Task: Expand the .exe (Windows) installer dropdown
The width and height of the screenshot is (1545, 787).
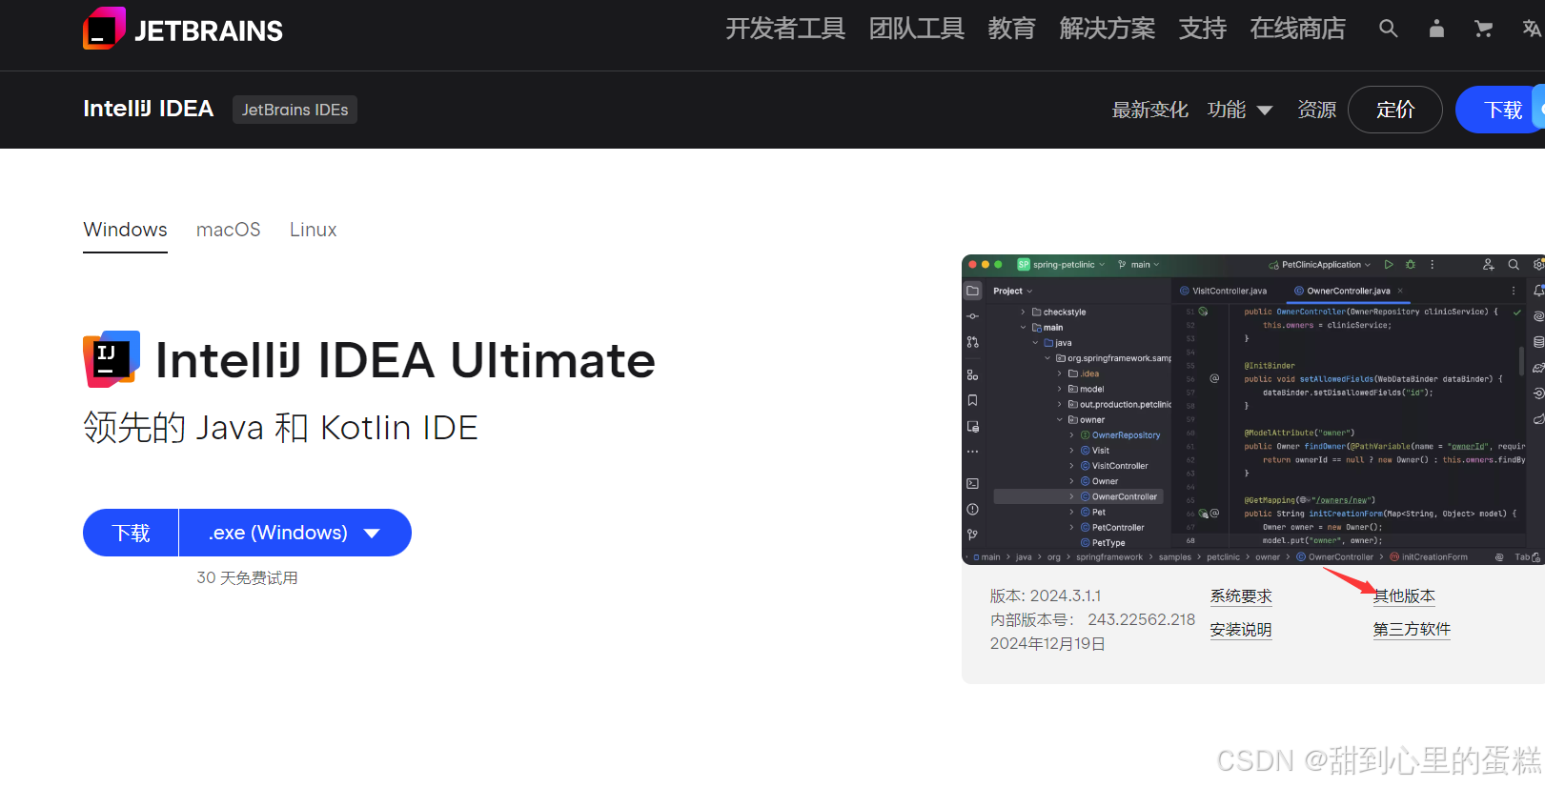Action: pyautogui.click(x=295, y=533)
